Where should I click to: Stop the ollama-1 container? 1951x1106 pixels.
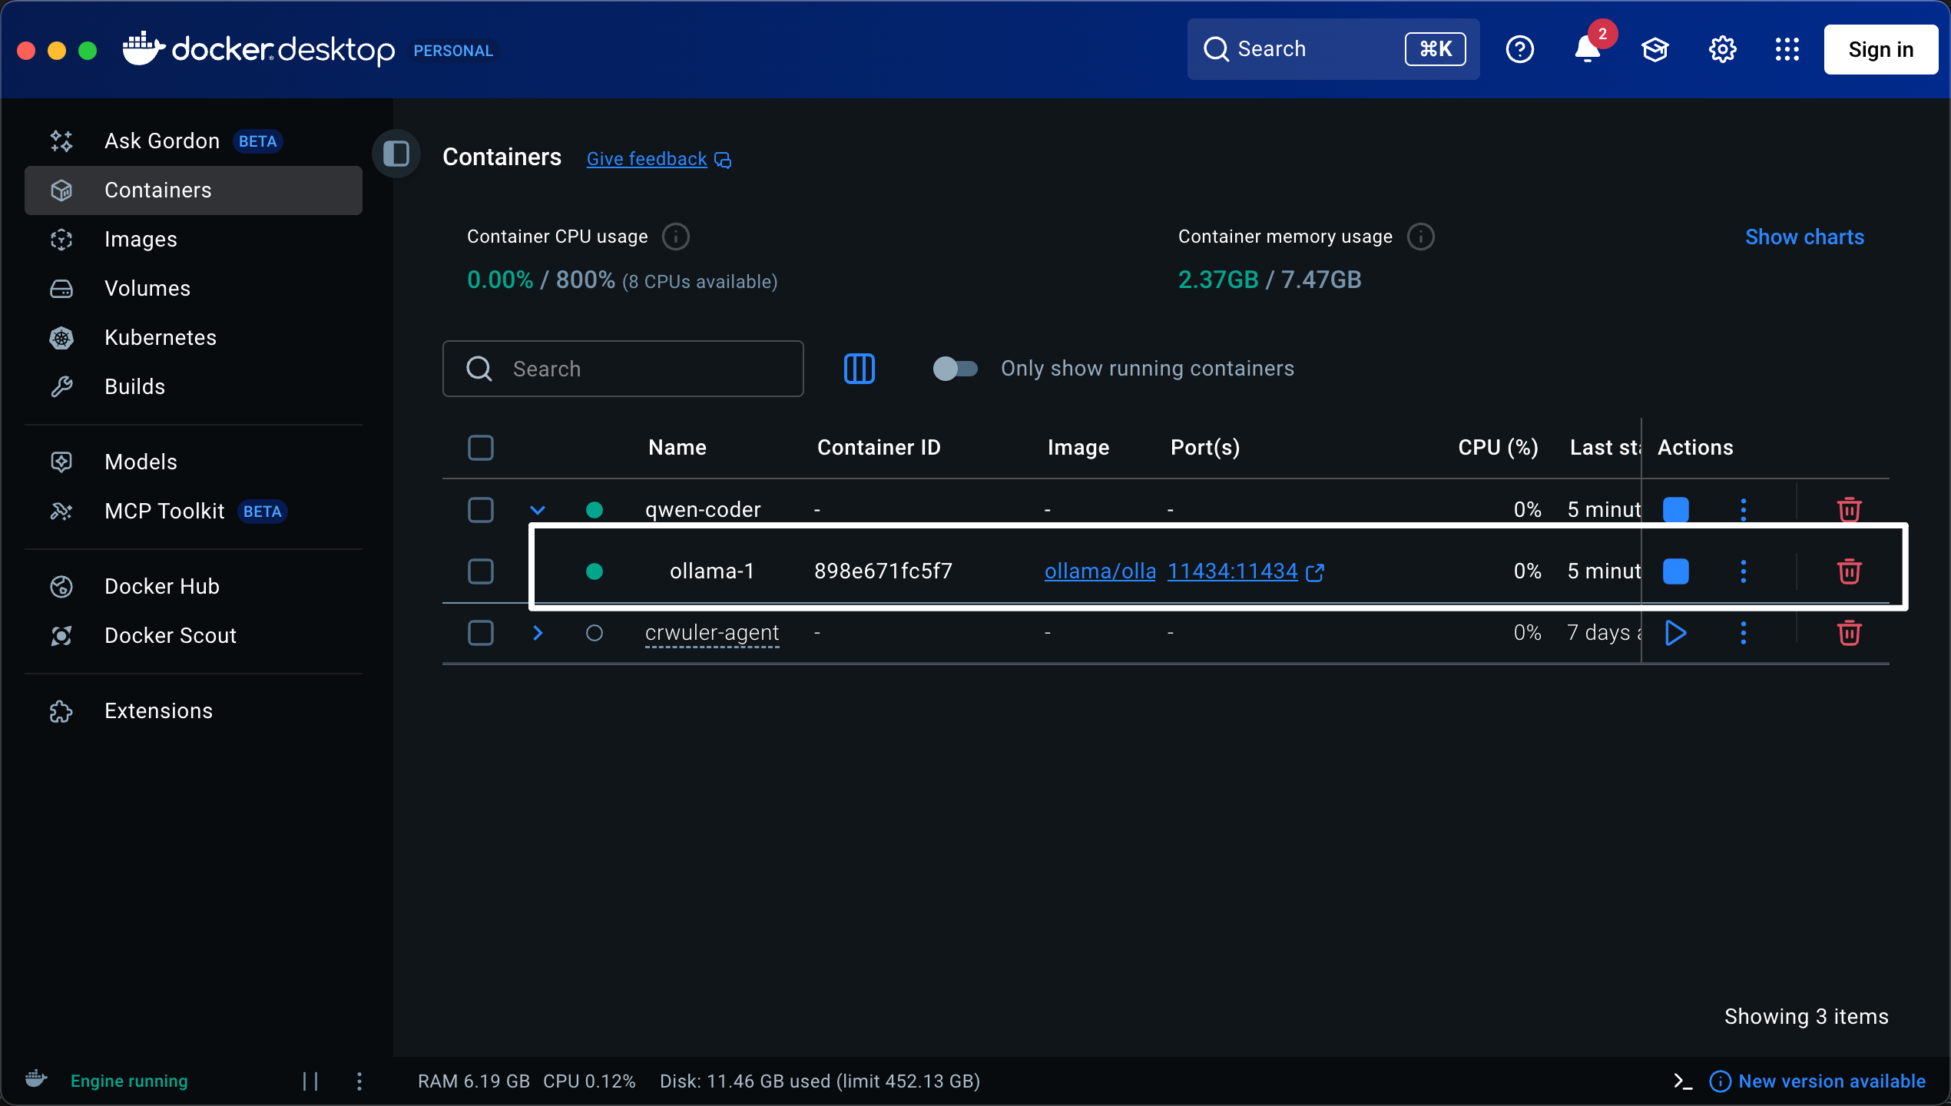(x=1675, y=571)
